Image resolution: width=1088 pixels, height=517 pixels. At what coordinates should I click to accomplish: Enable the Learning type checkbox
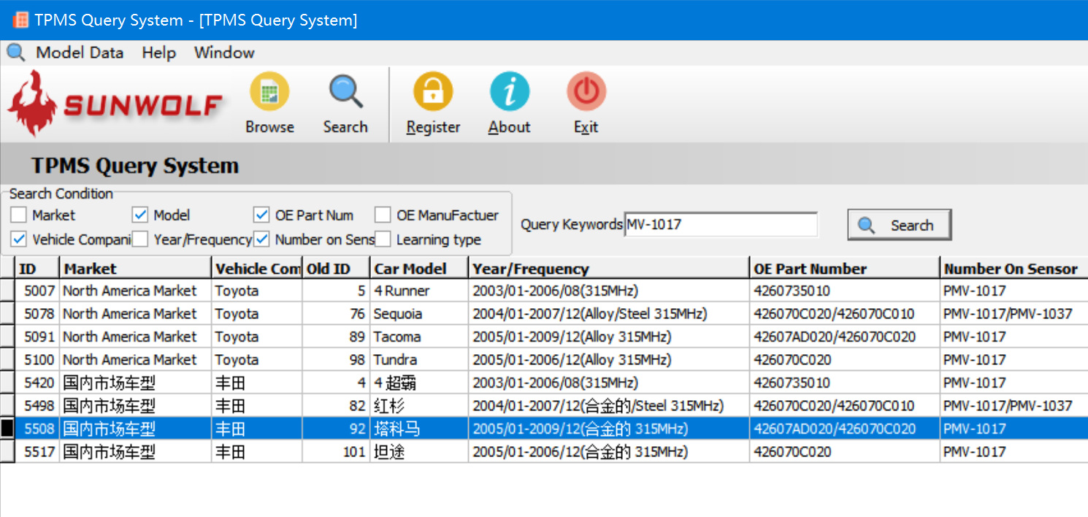point(383,240)
